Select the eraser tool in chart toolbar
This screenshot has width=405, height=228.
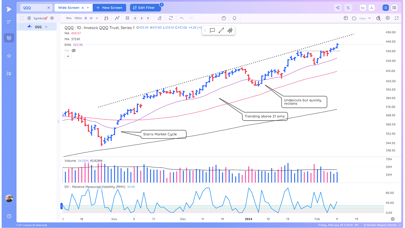pos(159,18)
